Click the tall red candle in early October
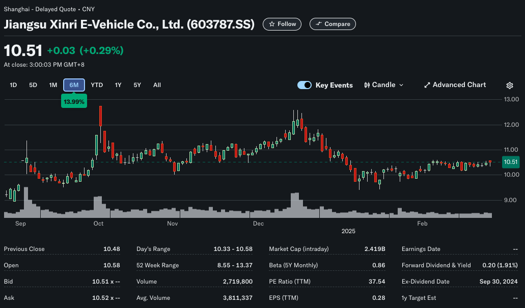Viewport: 525px width, 308px height. point(100,116)
